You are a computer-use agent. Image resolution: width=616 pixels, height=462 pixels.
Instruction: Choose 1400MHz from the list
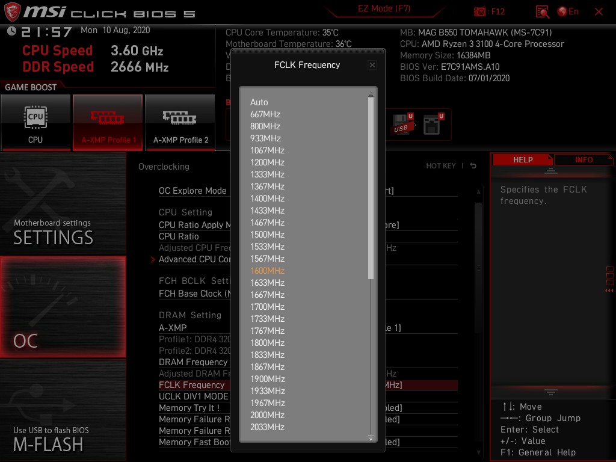pyautogui.click(x=267, y=199)
